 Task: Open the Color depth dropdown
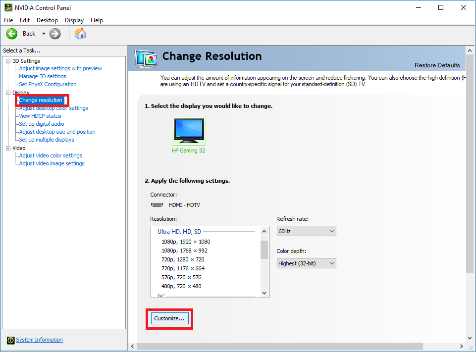coord(306,263)
